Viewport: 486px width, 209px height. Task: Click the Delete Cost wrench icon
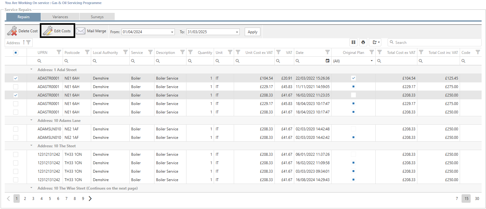[x=13, y=31]
